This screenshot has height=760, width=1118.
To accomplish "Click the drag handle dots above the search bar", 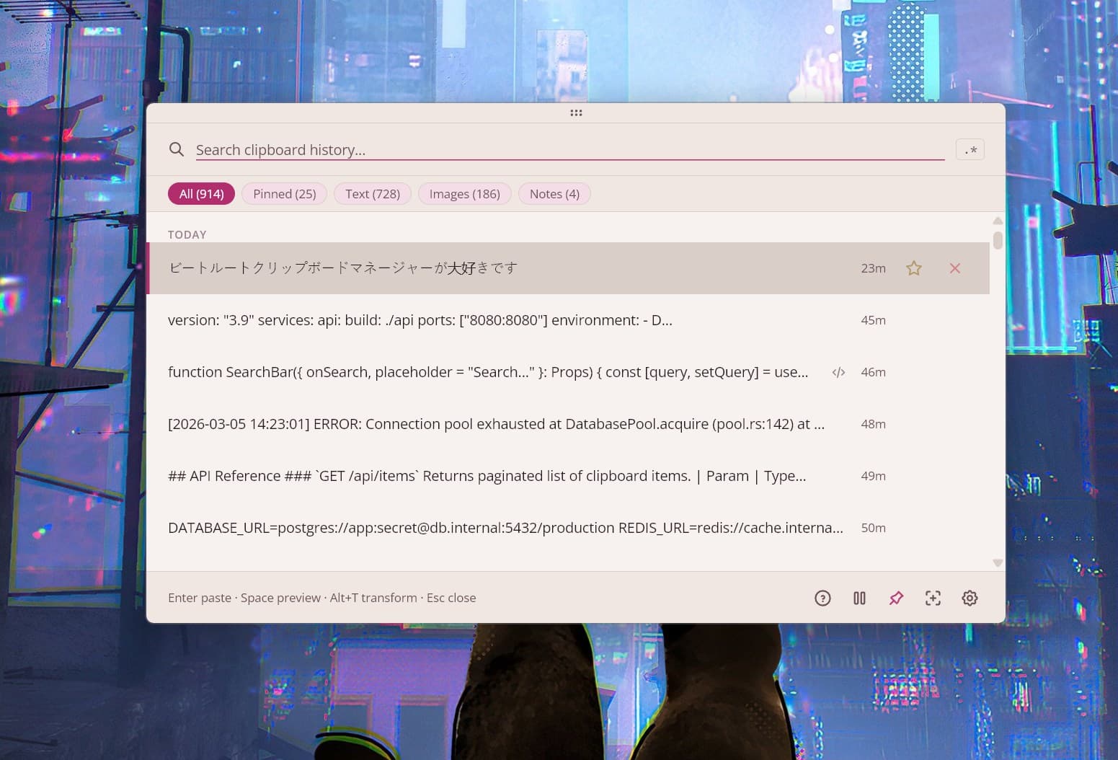I will point(576,112).
